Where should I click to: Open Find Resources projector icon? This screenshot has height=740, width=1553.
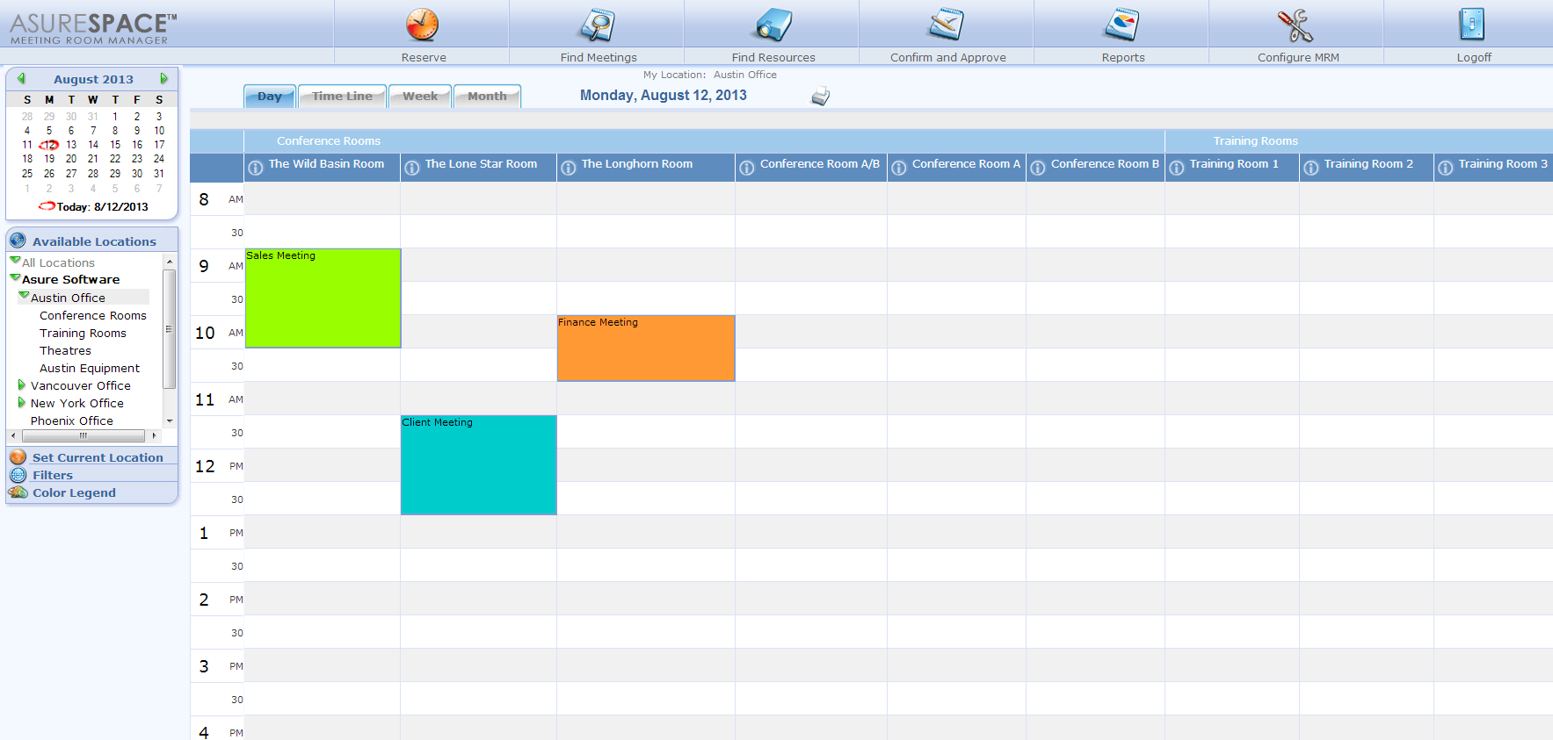coord(773,25)
